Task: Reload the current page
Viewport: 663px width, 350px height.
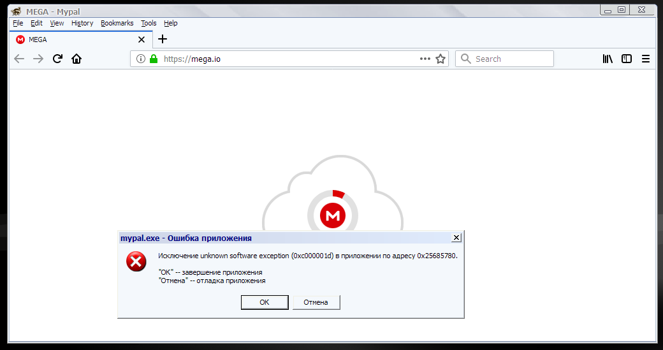Action: pos(57,59)
